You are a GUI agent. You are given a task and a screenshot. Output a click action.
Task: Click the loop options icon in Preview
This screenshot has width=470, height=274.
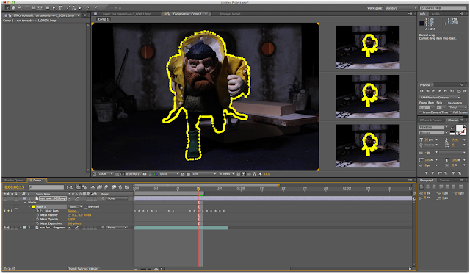[x=458, y=91]
